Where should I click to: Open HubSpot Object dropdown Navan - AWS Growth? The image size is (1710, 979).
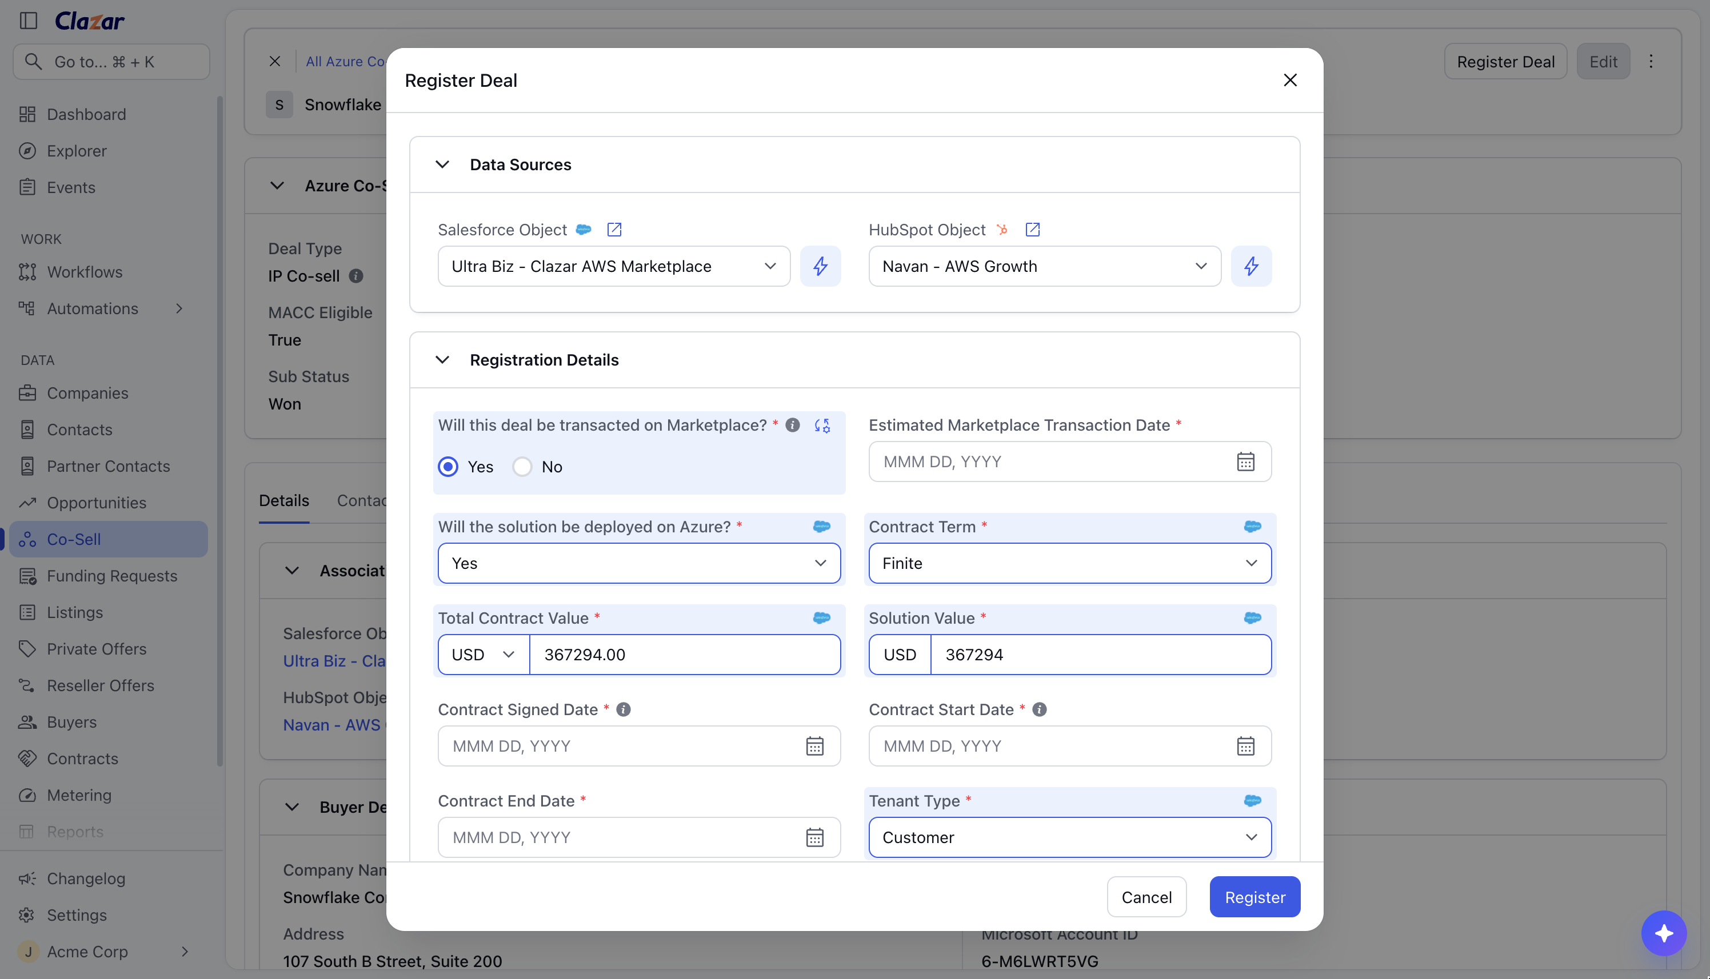click(x=1045, y=266)
